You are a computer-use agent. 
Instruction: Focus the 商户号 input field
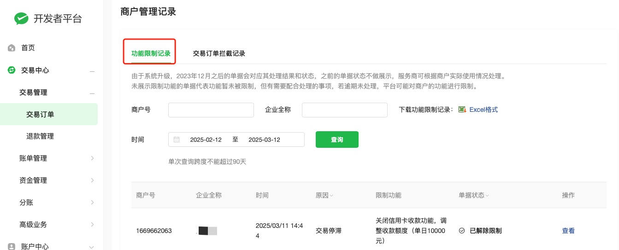click(x=211, y=110)
